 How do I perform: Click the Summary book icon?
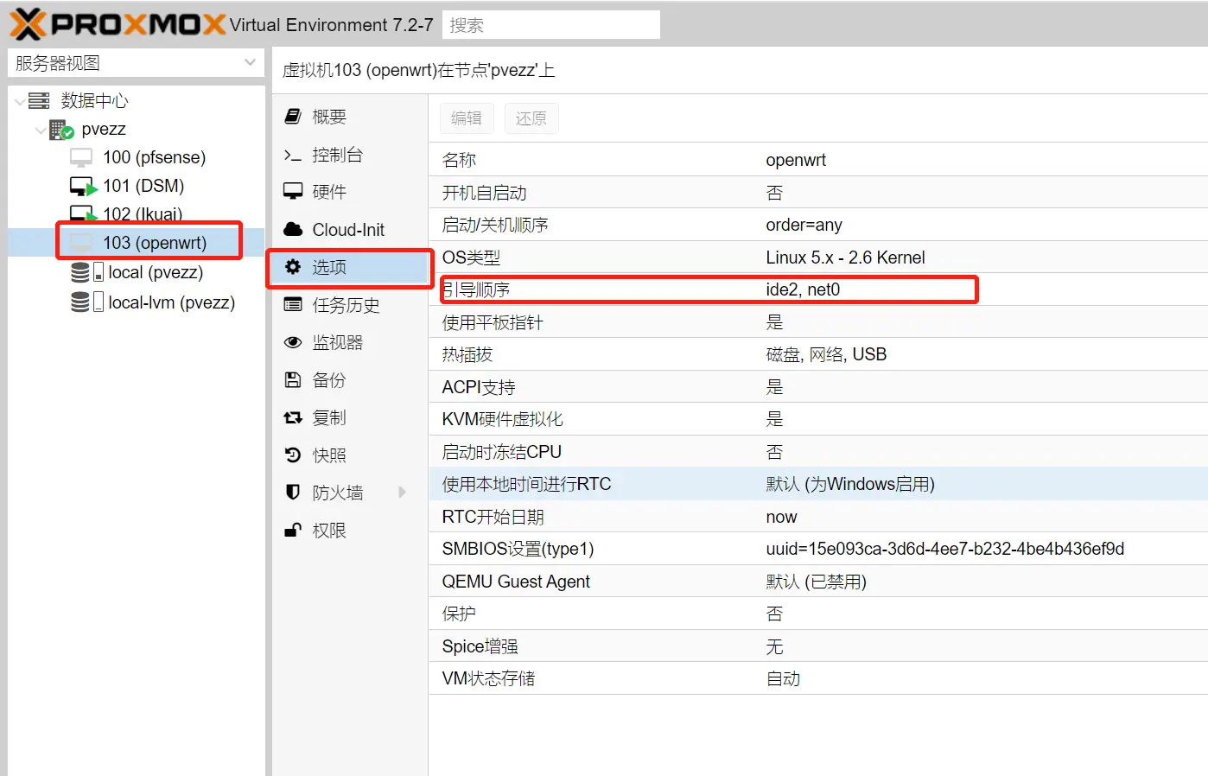tap(293, 116)
